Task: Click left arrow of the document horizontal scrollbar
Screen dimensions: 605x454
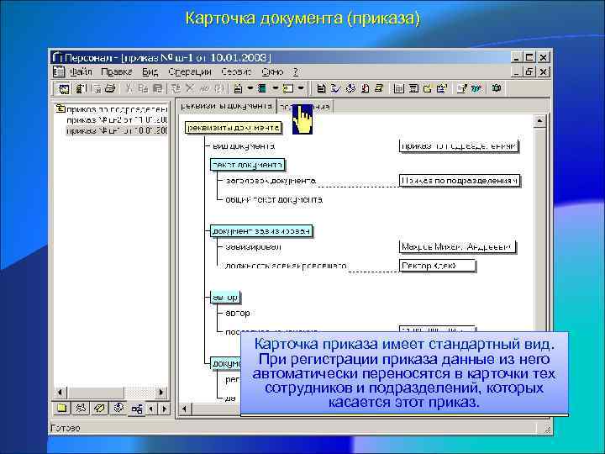Action: point(185,409)
